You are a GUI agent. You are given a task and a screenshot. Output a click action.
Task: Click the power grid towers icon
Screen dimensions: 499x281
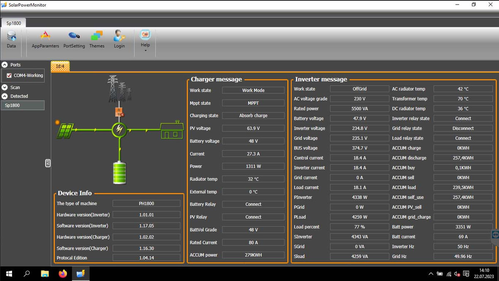point(119,89)
